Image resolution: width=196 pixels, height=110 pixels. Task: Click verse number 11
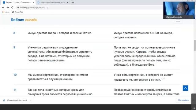tap(15, 90)
